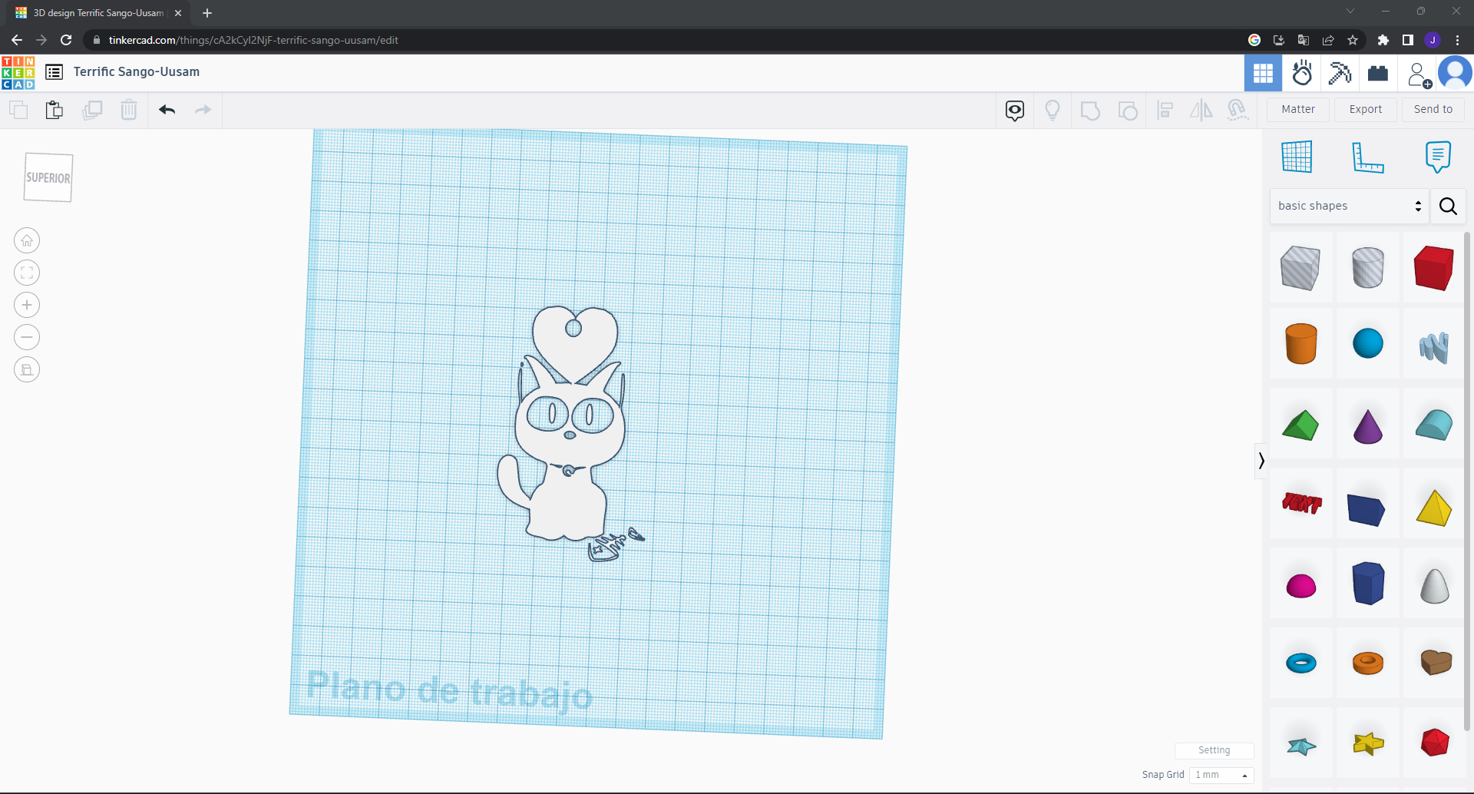Open the design list icon
Viewport: 1474px width, 794px height.
(54, 72)
